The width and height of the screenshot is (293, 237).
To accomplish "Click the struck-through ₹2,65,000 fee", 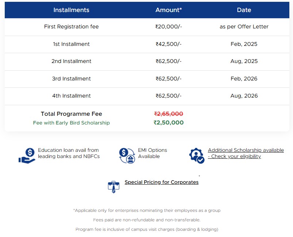I will click(168, 114).
